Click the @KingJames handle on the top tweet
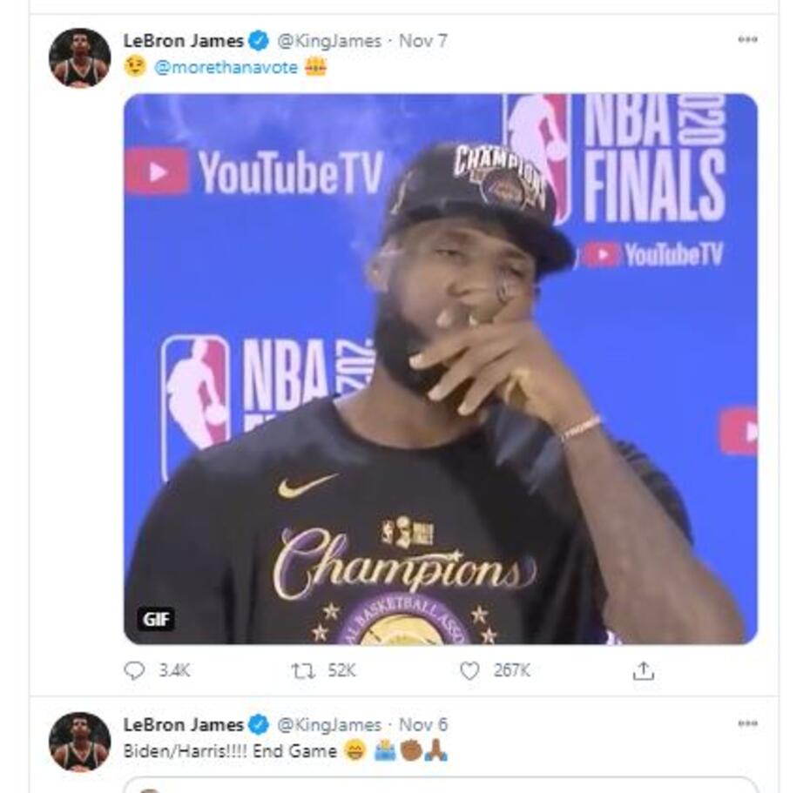The height and width of the screenshot is (793, 810). point(329,39)
